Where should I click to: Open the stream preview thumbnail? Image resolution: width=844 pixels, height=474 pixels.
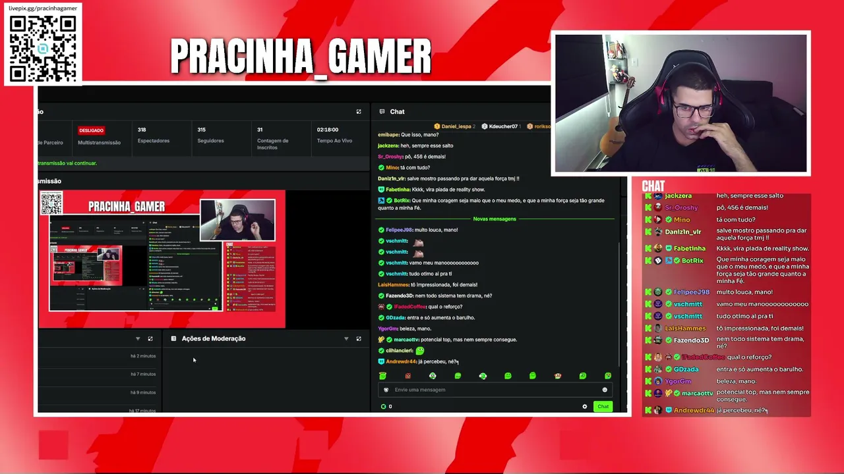pos(162,259)
